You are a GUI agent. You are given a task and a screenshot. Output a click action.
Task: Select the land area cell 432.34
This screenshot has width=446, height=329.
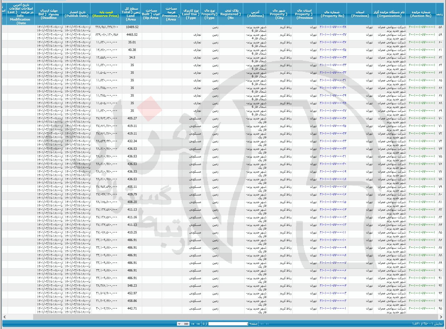click(132, 141)
